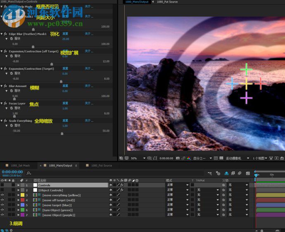Viewport: 285px width, 232px height.
Task: Click 重置 for Scale Everything effect
Action: [x=65, y=121]
